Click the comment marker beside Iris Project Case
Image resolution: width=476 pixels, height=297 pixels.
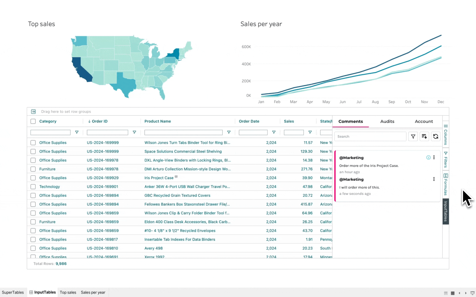click(176, 177)
